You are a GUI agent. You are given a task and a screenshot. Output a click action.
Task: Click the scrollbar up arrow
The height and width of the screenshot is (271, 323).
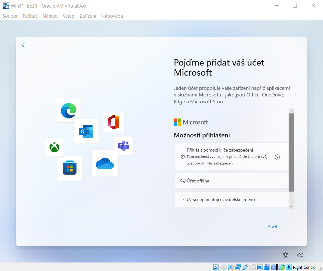(291, 111)
